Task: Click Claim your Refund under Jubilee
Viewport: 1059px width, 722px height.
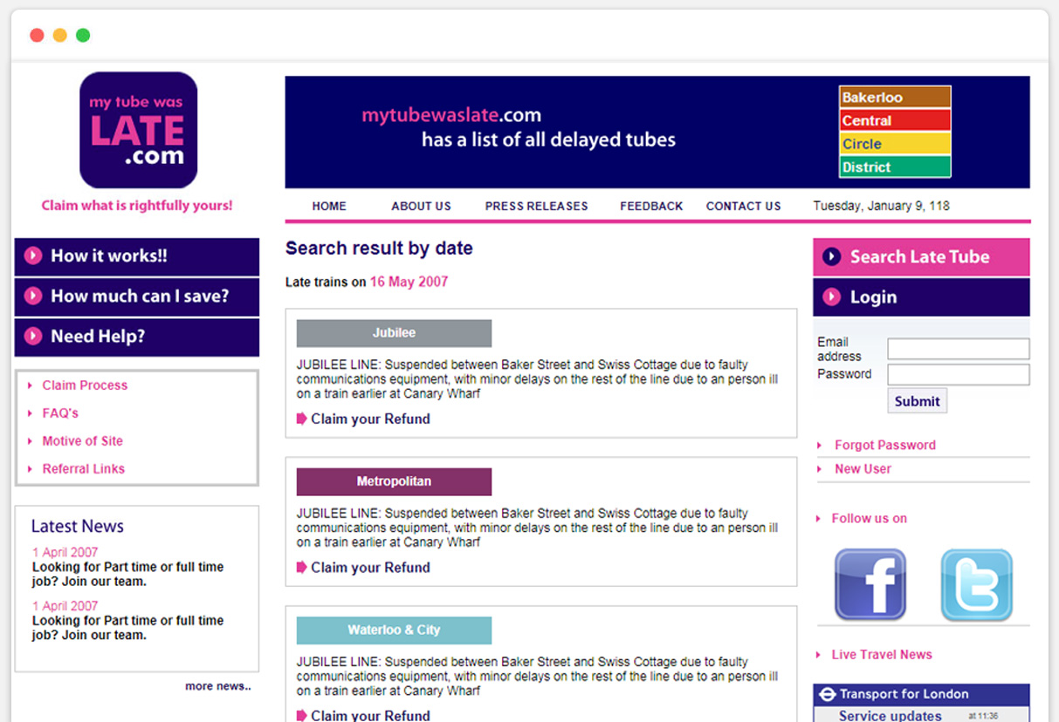Action: pos(370,419)
